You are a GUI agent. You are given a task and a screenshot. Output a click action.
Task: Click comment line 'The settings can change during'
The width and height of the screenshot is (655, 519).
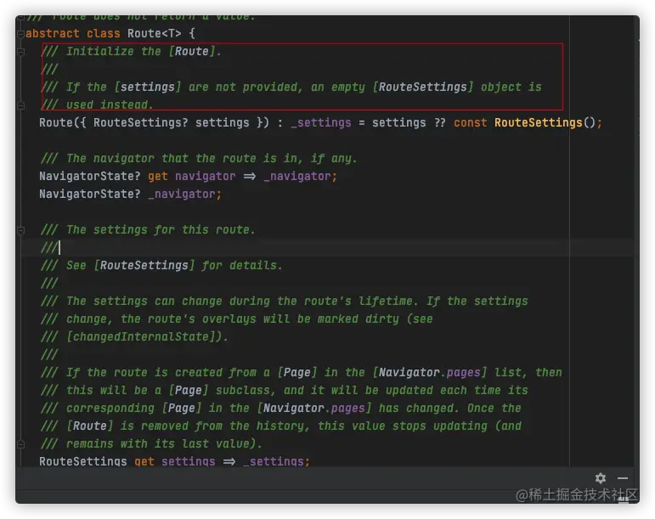(x=285, y=301)
